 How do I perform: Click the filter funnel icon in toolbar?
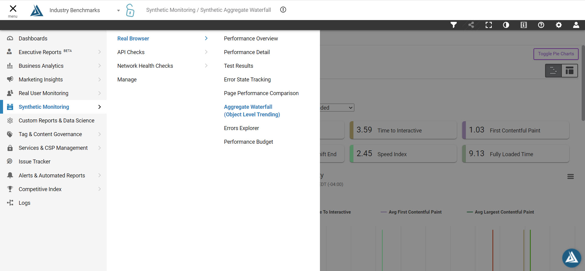tap(453, 25)
